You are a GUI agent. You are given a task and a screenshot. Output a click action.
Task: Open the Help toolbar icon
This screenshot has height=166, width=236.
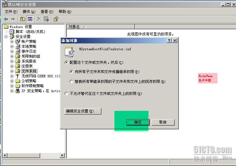[x=56, y=19]
